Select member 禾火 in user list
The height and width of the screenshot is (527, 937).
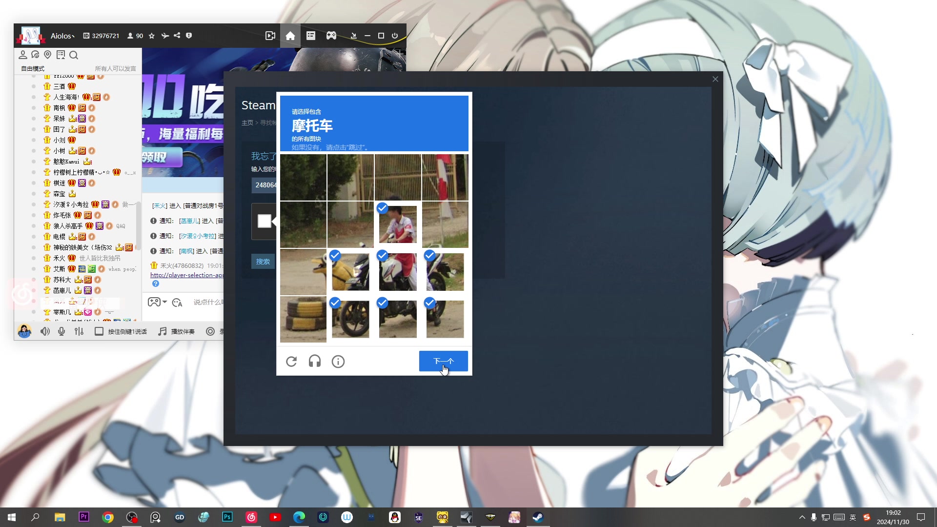59,258
